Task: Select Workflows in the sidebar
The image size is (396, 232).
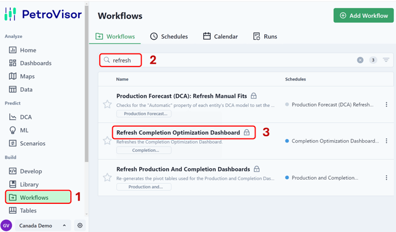Action: (x=38, y=197)
